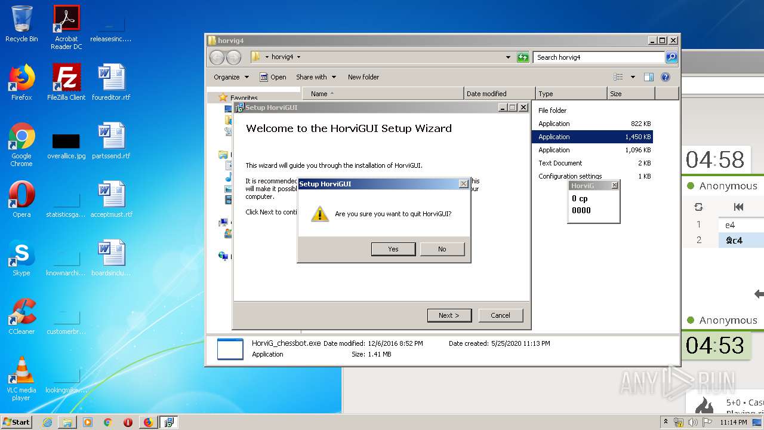Open Recycle Bin on the desktop

21,24
